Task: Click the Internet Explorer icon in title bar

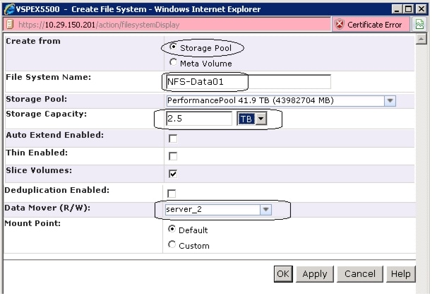Action: pyautogui.click(x=8, y=8)
